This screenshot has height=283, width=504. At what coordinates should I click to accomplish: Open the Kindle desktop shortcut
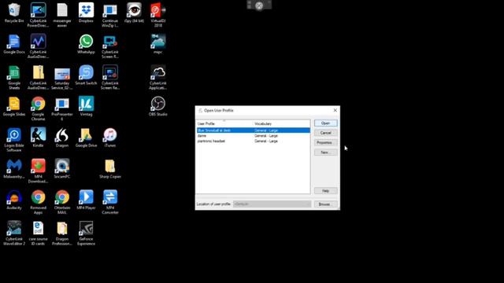[x=38, y=138]
